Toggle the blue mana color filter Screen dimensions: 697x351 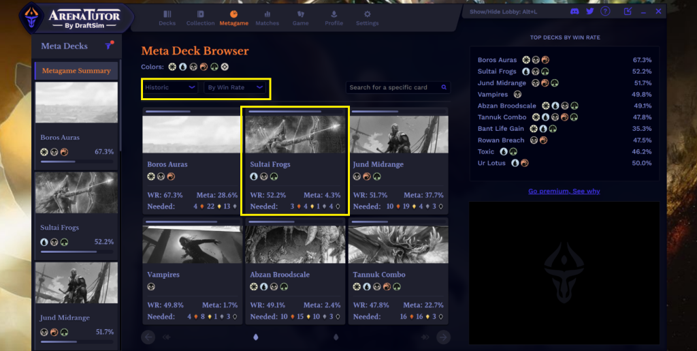point(182,67)
